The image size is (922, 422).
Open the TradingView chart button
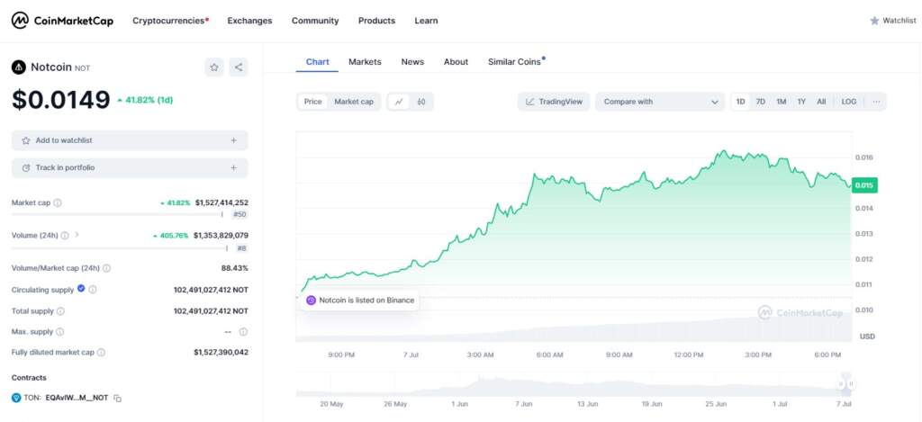tap(554, 102)
